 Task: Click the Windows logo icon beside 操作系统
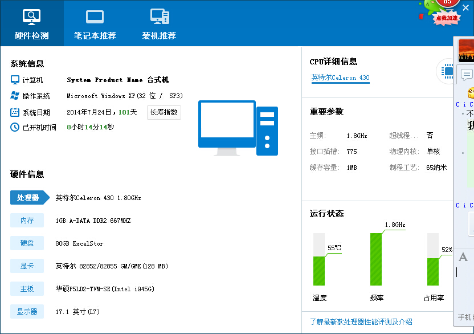(15, 96)
